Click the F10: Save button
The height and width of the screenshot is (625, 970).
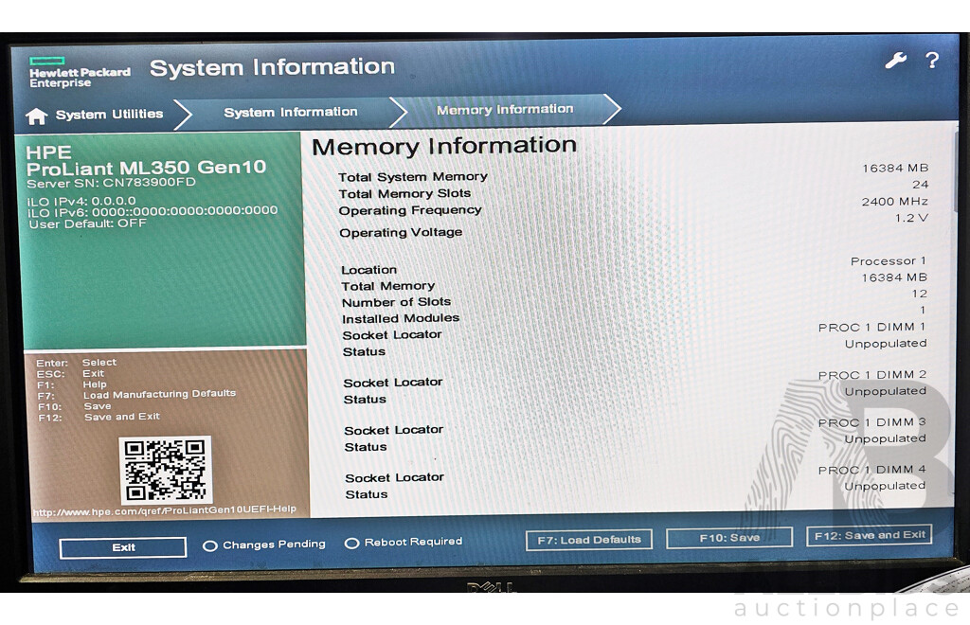click(x=729, y=538)
